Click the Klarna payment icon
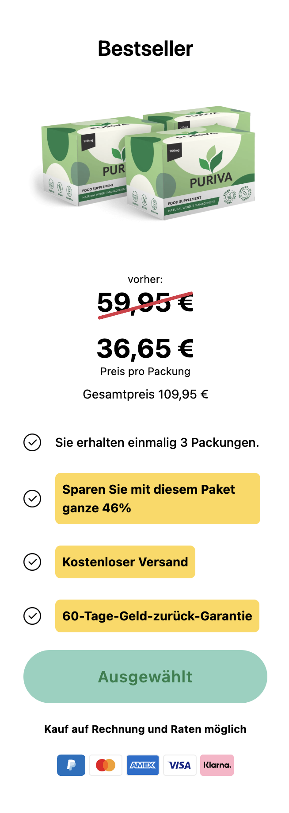The image size is (289, 813). click(x=217, y=765)
